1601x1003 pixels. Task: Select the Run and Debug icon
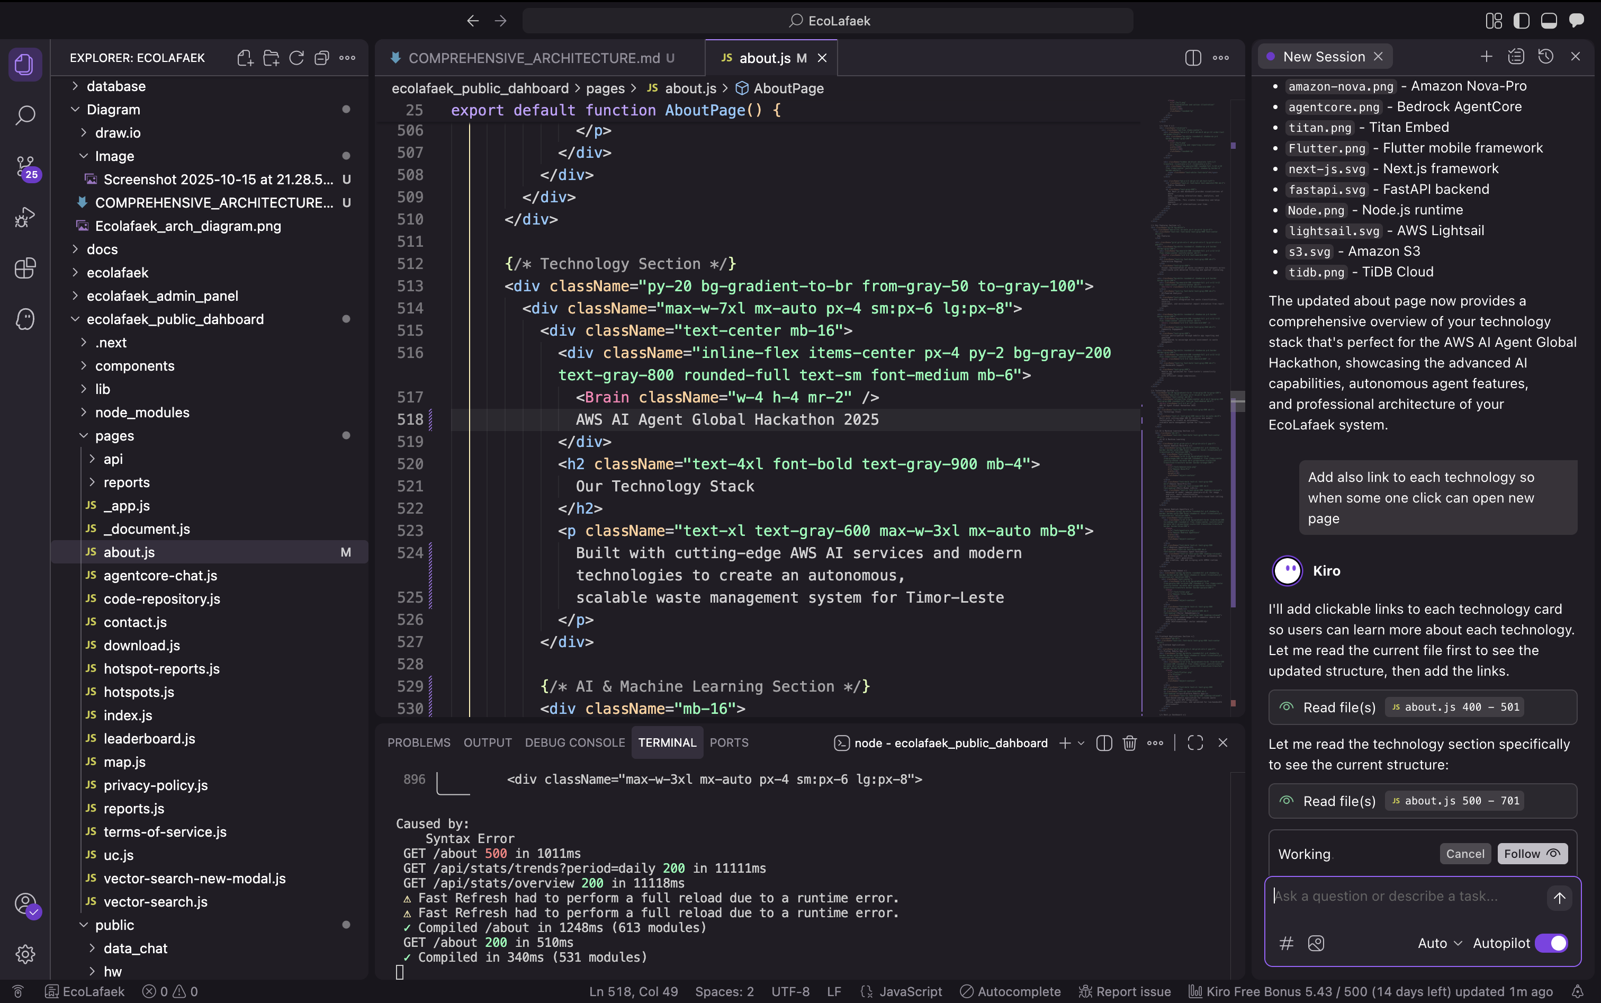tap(24, 217)
